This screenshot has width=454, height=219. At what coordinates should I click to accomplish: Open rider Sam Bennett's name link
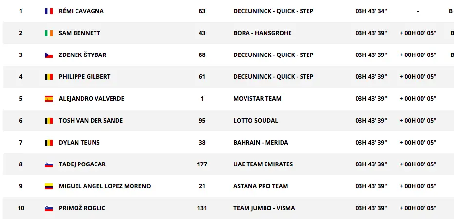coord(79,33)
